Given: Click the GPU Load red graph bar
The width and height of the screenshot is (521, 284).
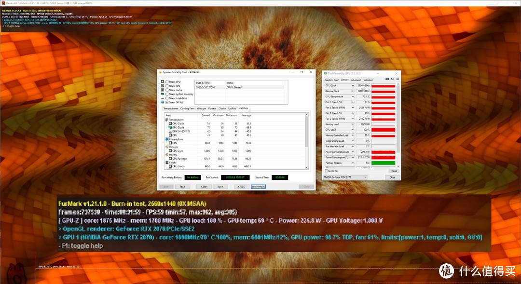Looking at the screenshot, I should (383, 130).
